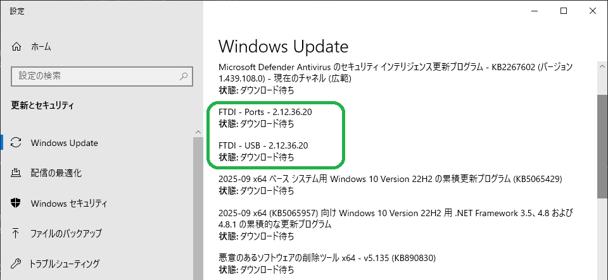The width and height of the screenshot is (608, 280).
Task: Open the 配信の最適化 text label
Action: pos(56,173)
